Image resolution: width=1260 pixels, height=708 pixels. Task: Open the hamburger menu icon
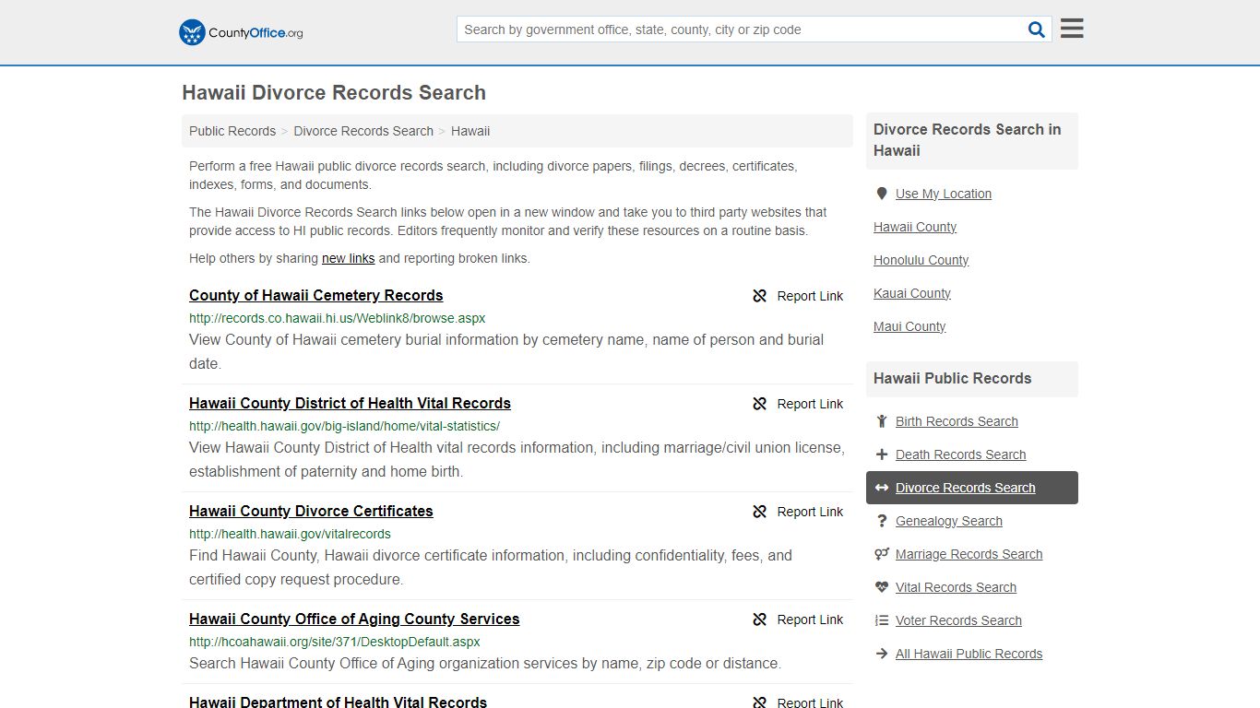[x=1072, y=29]
